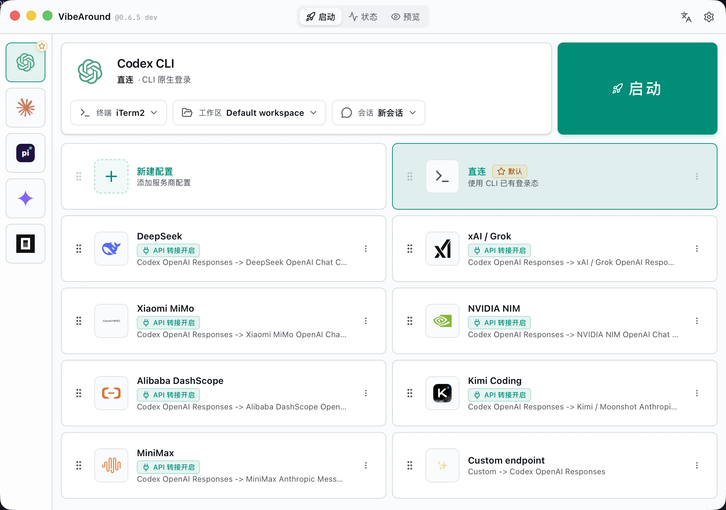Switch to the 状态 status tab

click(363, 17)
